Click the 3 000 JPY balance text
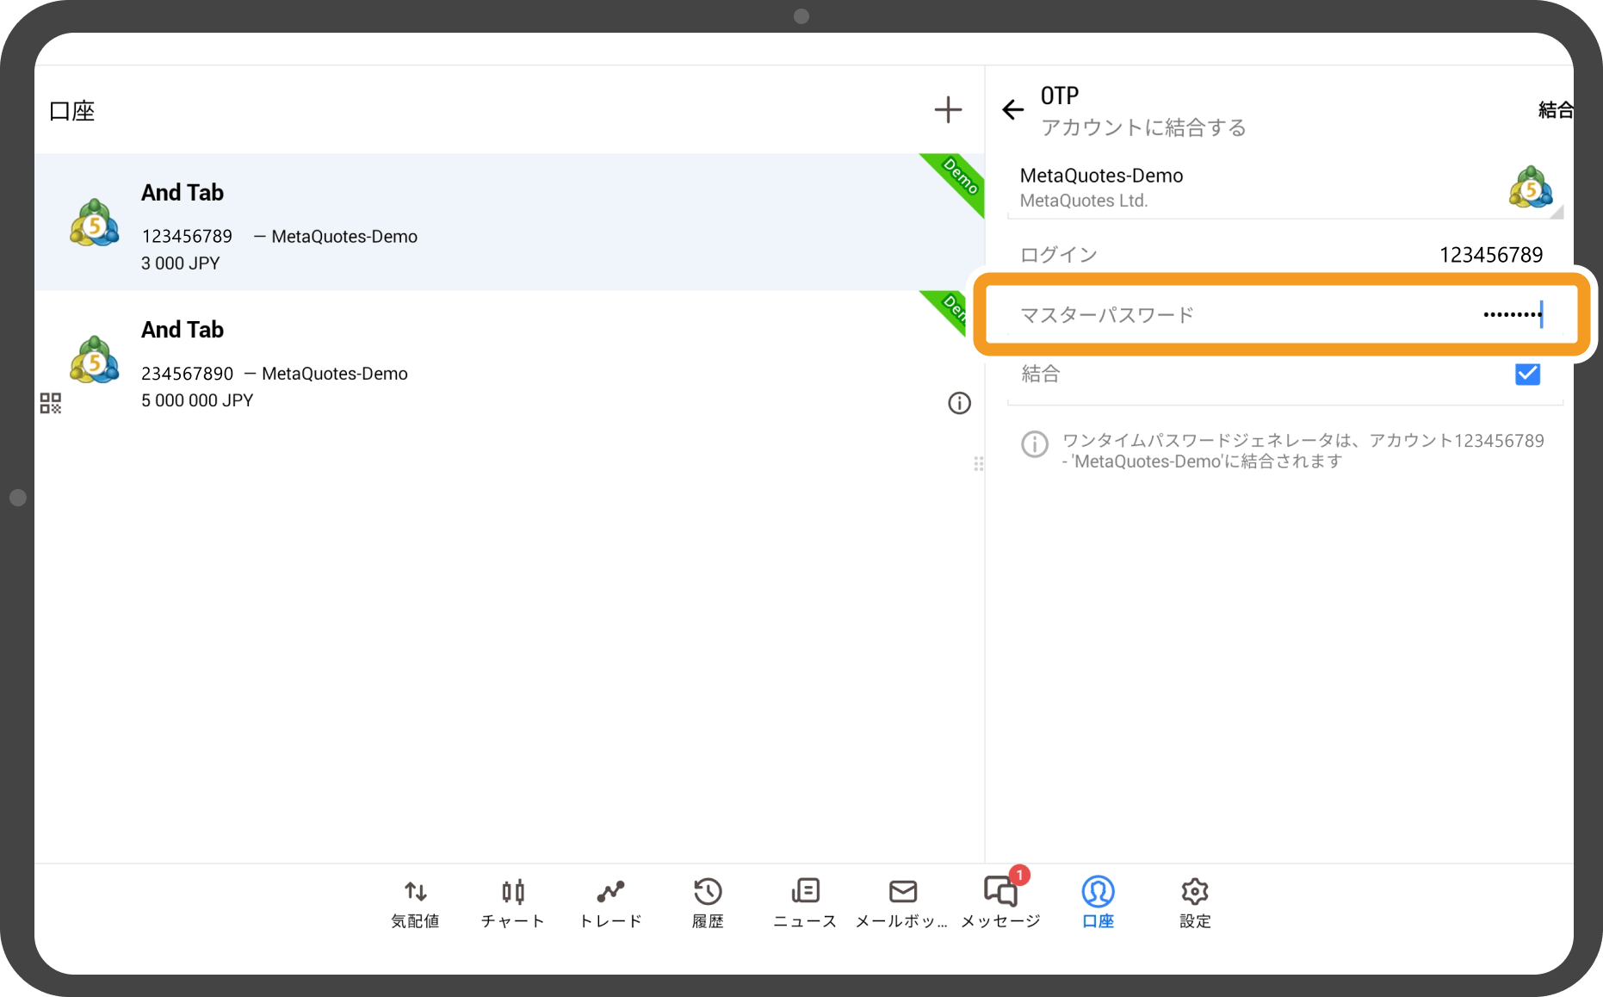 click(x=181, y=263)
